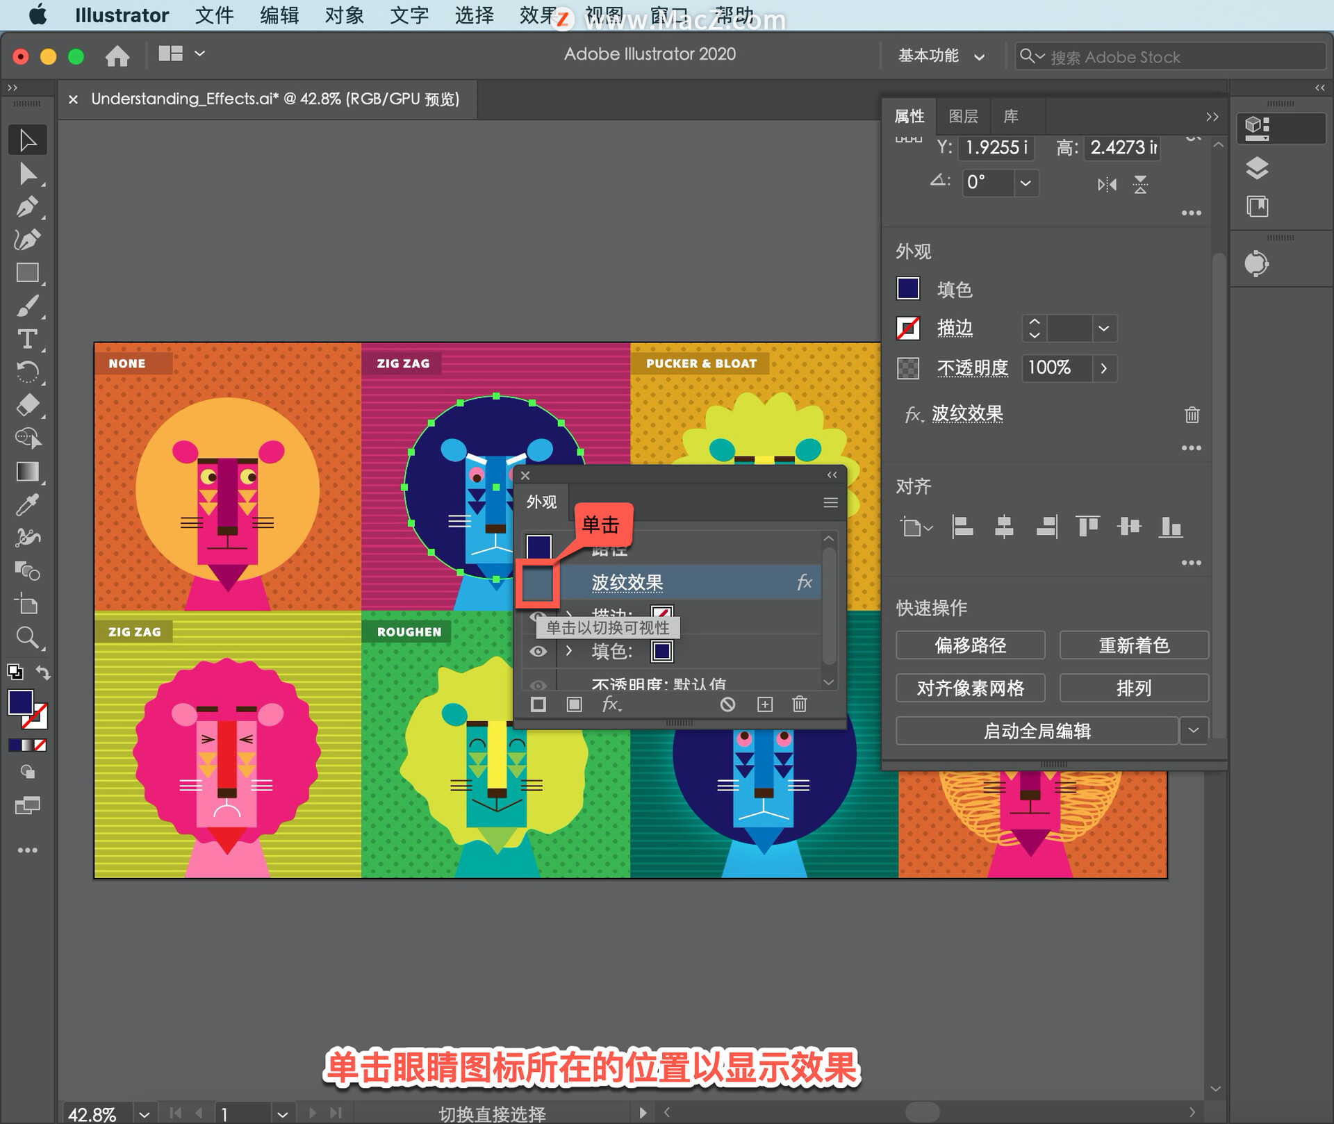Screen dimensions: 1334x1124
Task: Open arrange documents dropdown
Action: (x=181, y=54)
